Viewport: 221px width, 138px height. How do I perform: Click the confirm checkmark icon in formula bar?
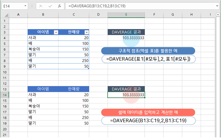(50, 6)
